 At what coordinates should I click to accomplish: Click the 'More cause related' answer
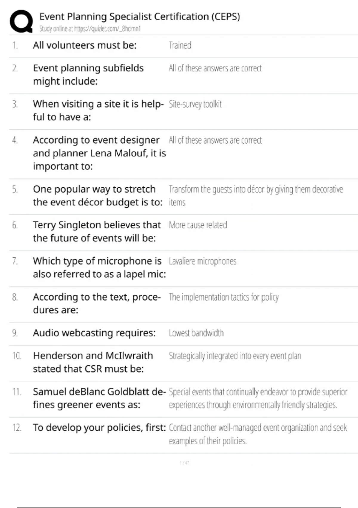pos(198,225)
